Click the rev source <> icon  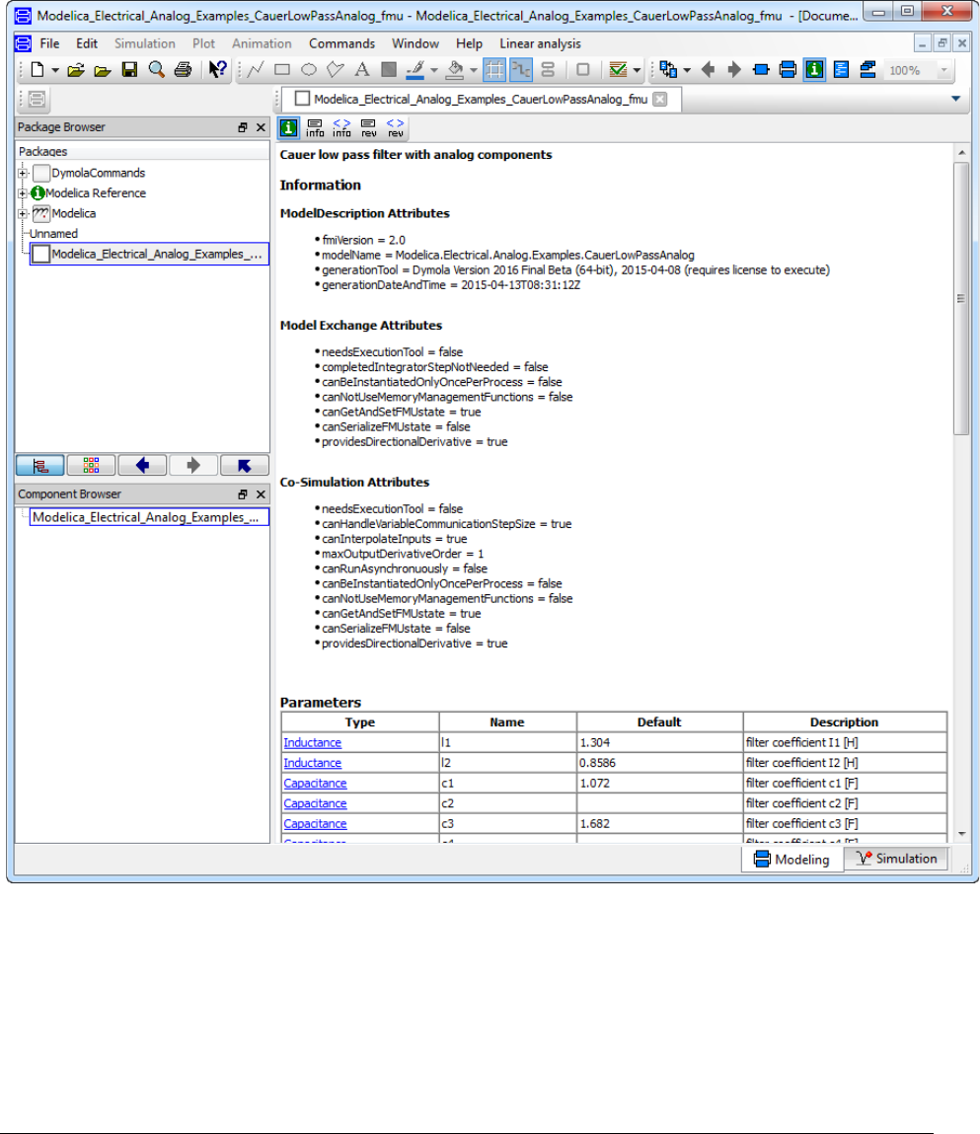396,128
